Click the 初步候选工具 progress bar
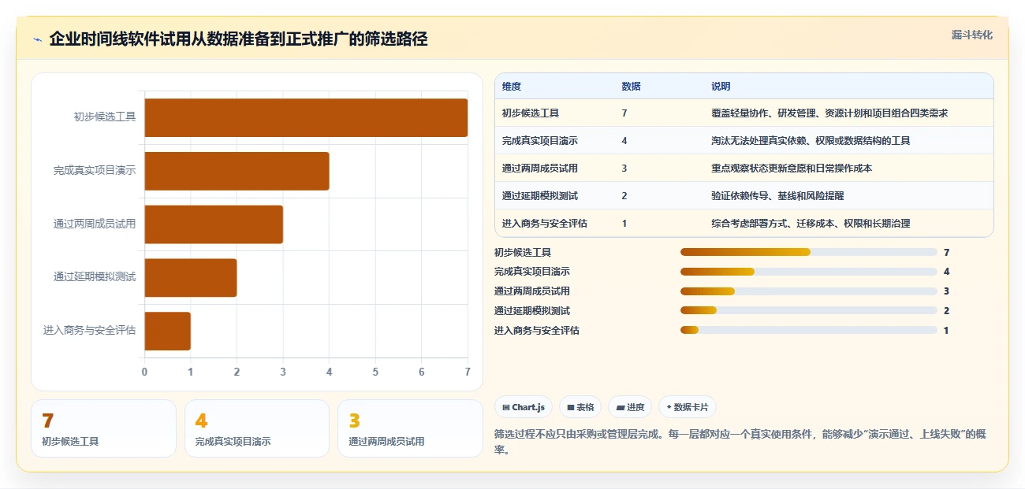 click(x=808, y=252)
